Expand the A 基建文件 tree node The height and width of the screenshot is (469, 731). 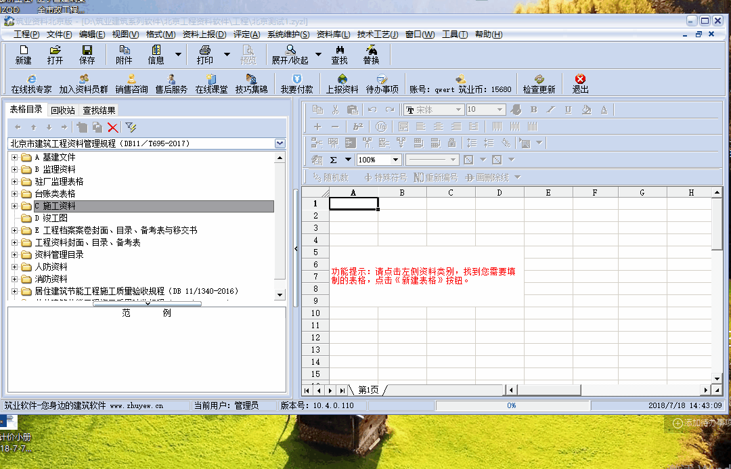[x=14, y=158]
